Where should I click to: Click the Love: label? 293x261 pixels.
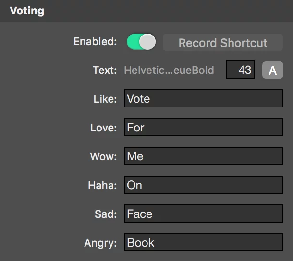click(x=104, y=128)
